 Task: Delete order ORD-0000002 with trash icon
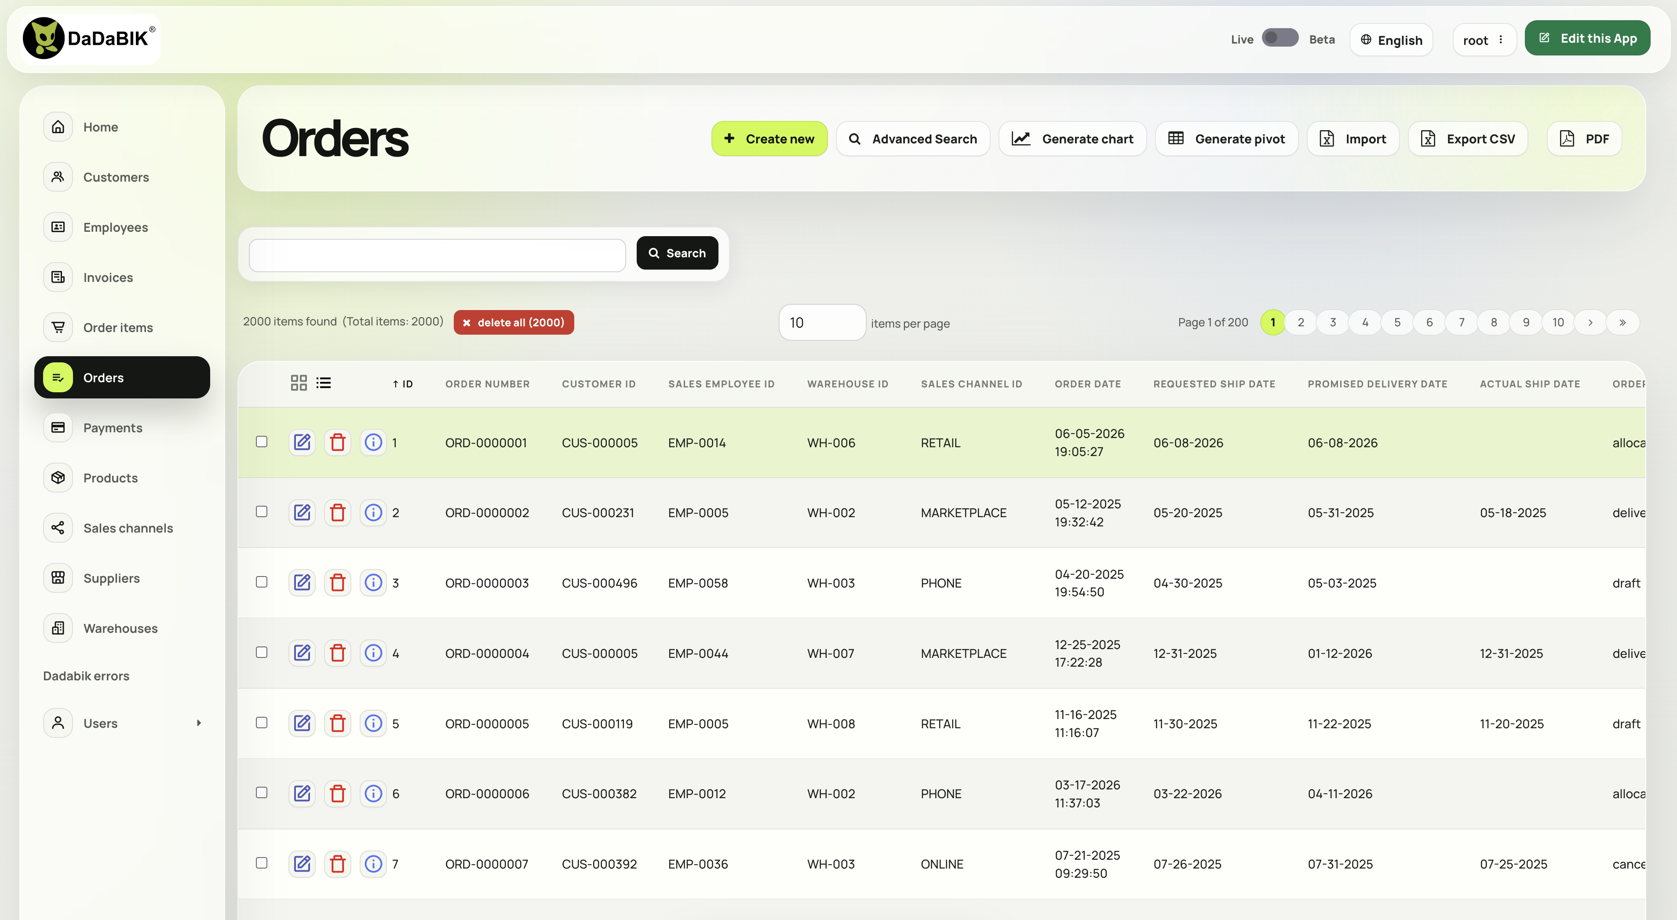pos(337,512)
